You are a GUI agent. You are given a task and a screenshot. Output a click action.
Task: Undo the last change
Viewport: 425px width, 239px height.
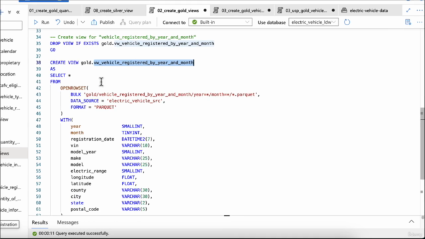click(x=65, y=22)
